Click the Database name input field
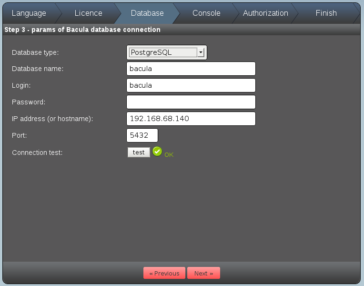This screenshot has width=364, height=286. 191,69
